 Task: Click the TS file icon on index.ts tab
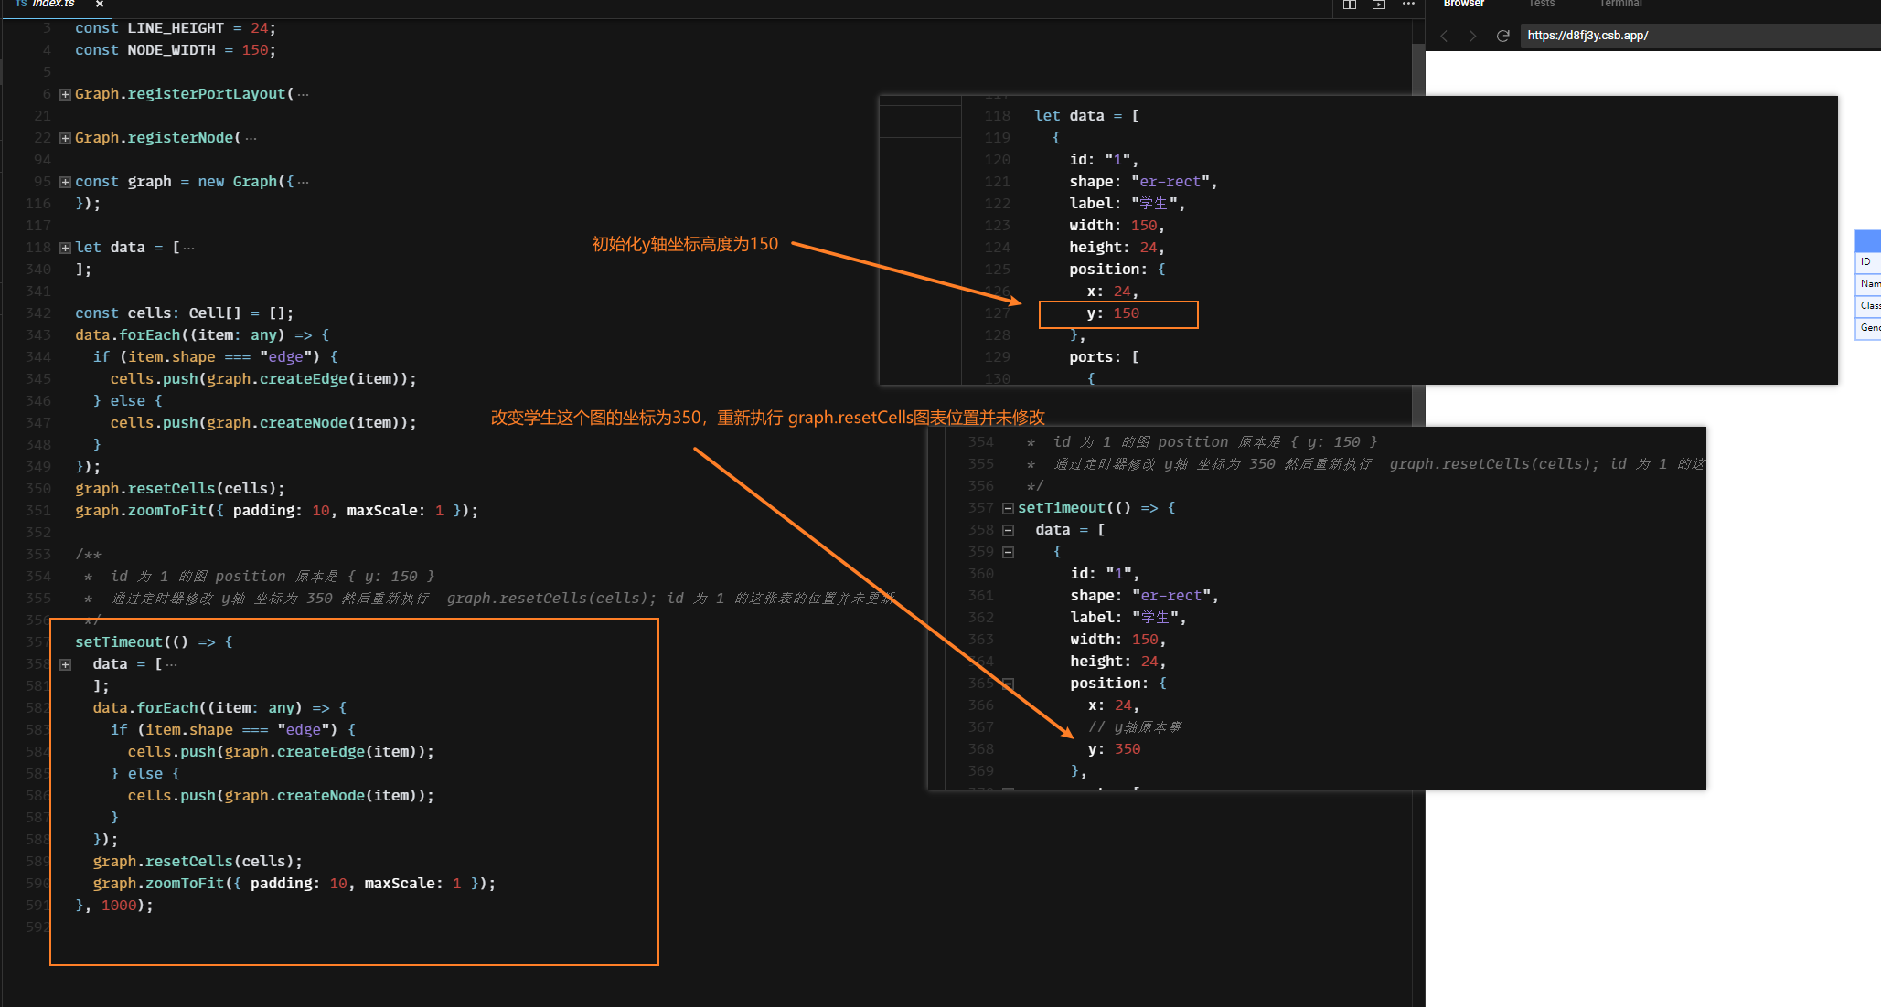point(23,4)
